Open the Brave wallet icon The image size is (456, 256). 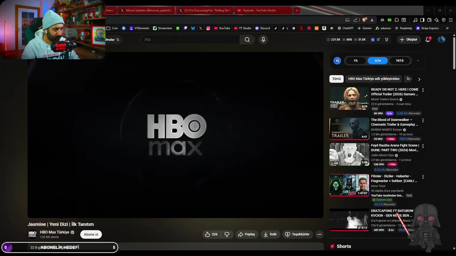(x=429, y=20)
